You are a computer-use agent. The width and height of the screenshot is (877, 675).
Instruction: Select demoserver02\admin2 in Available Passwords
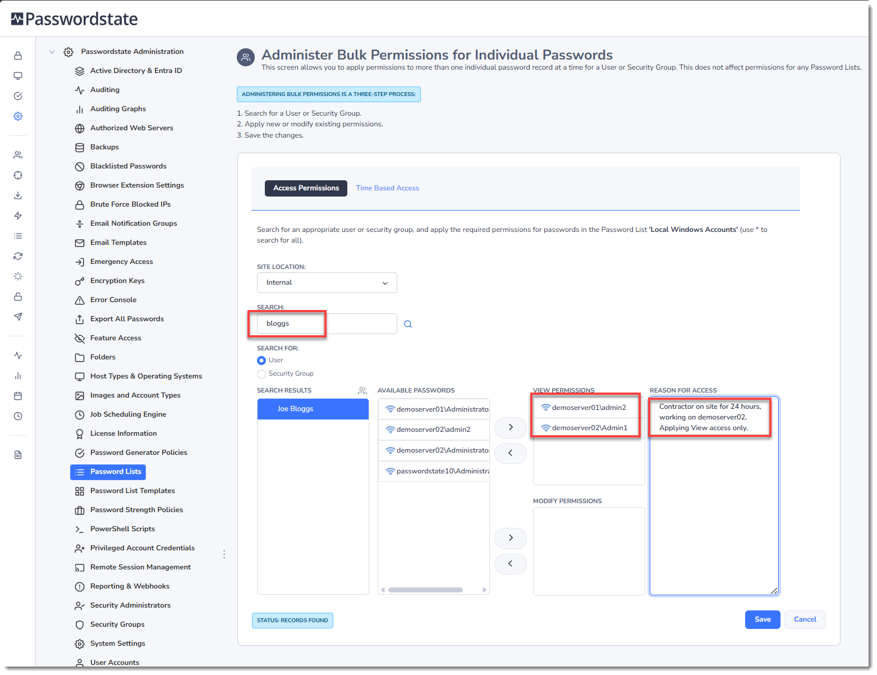[434, 430]
